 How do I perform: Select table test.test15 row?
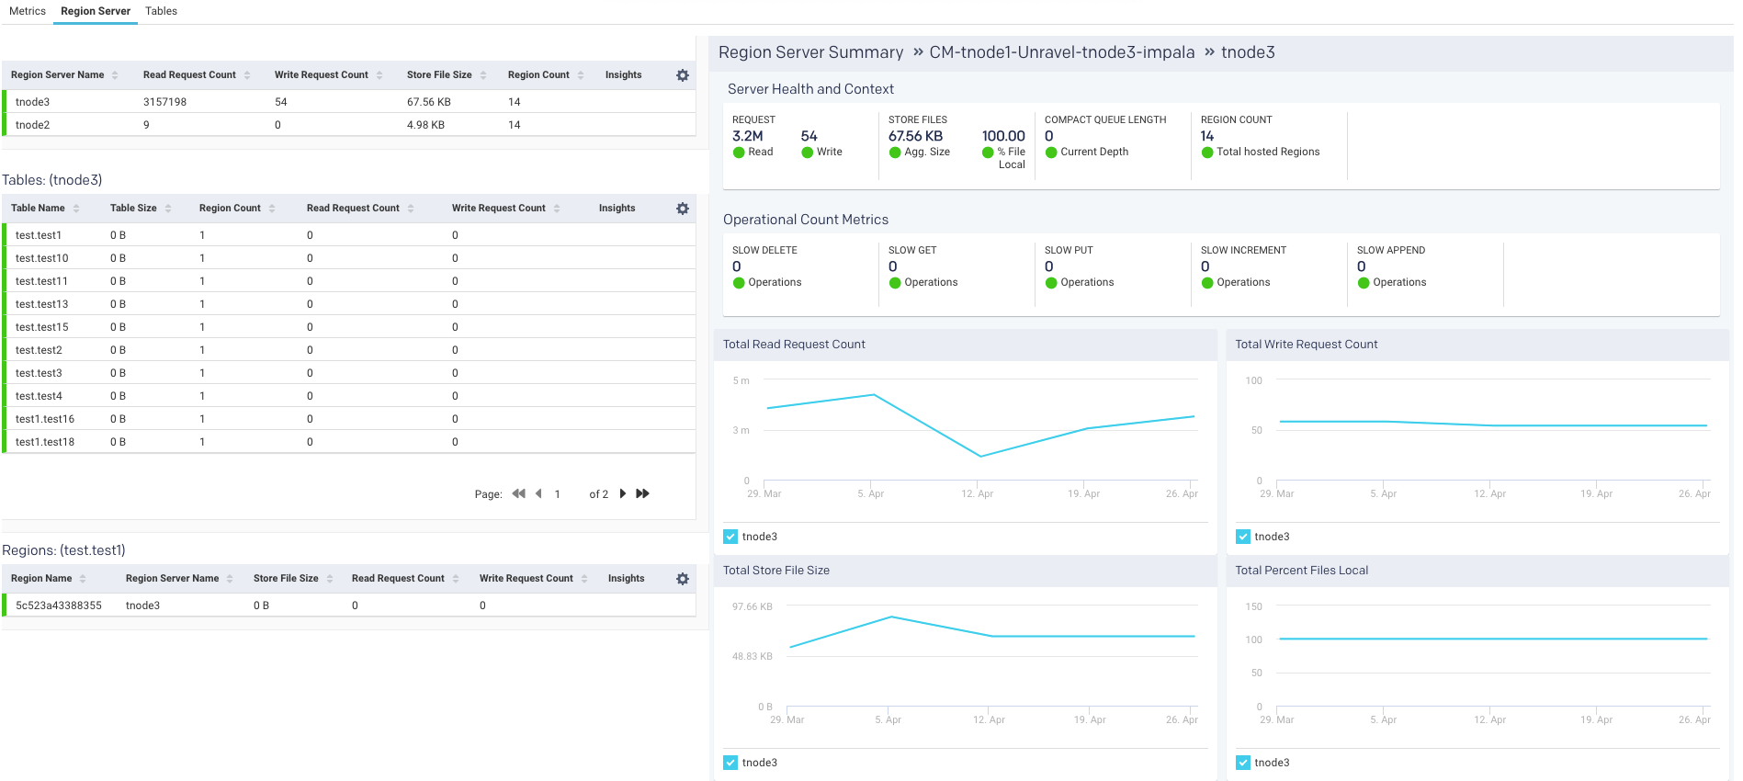[x=349, y=327]
